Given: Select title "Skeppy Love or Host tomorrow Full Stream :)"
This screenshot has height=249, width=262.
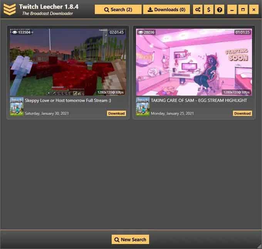Looking at the screenshot, I should pos(68,101).
